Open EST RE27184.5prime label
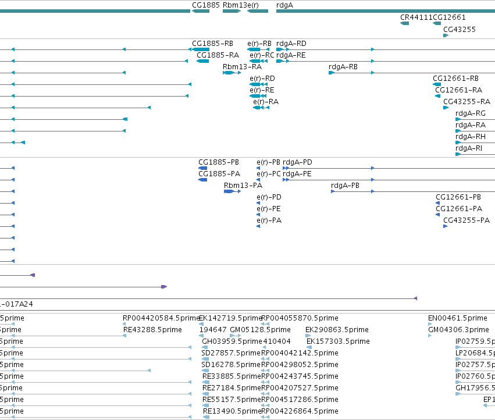The image size is (495, 420). pyautogui.click(x=232, y=388)
